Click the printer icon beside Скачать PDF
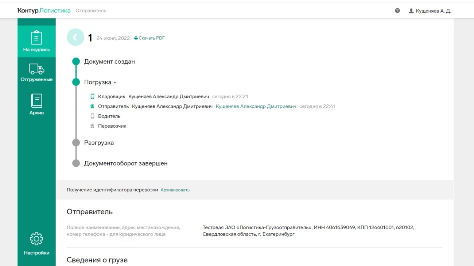 pos(136,38)
